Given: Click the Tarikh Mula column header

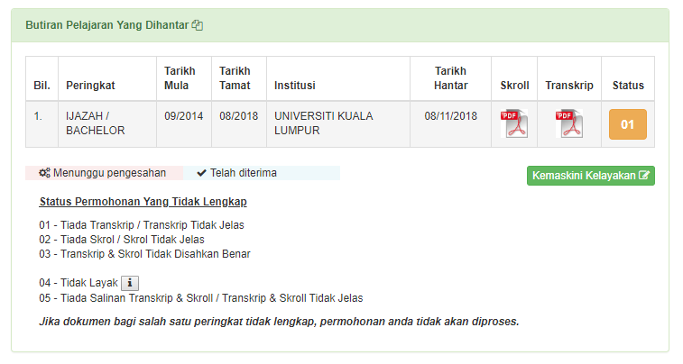Looking at the screenshot, I should pyautogui.click(x=180, y=78).
